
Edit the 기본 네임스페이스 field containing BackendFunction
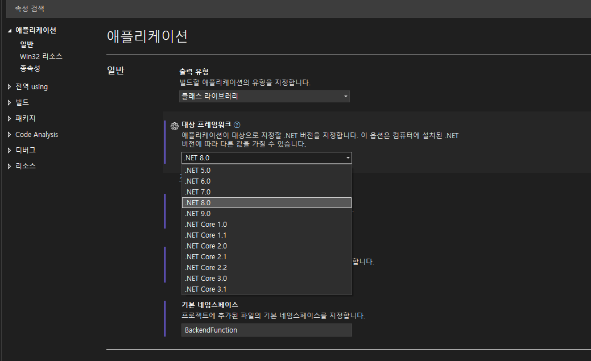[x=266, y=330]
